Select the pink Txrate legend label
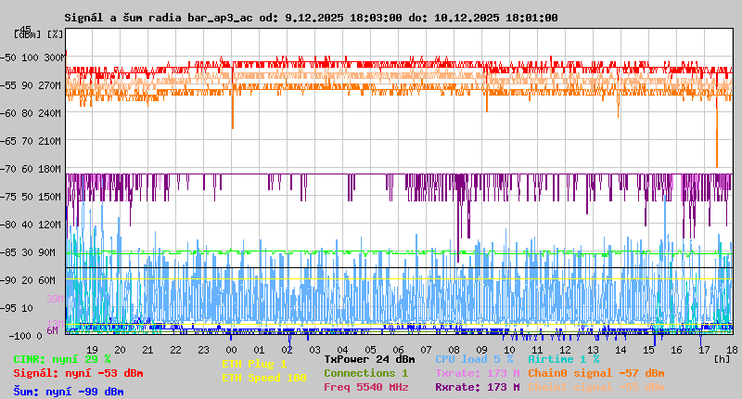742x399 pixels. pyautogui.click(x=477, y=373)
